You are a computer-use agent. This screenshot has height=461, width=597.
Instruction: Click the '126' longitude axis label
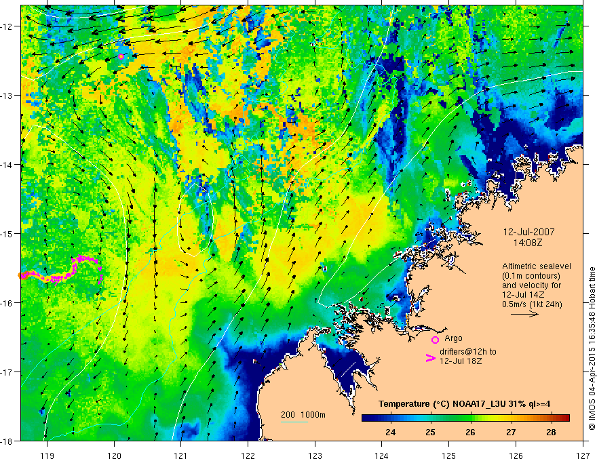point(516,456)
